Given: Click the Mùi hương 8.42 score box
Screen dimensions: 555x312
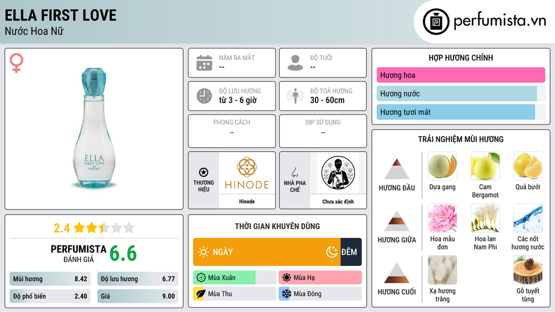Looking at the screenshot, I should [x=50, y=279].
